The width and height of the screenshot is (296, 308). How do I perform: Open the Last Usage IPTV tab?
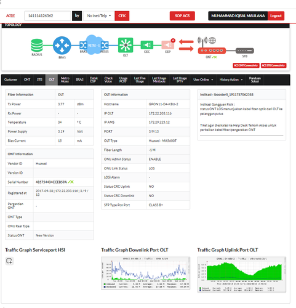pyautogui.click(x=180, y=79)
